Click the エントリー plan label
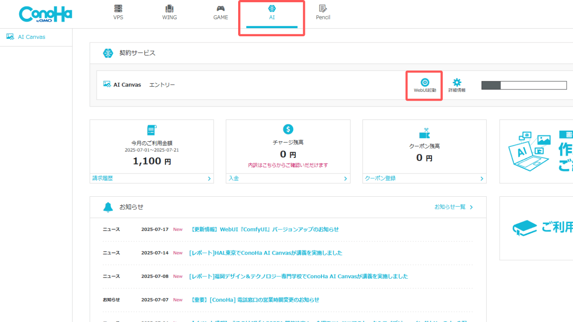 click(162, 85)
